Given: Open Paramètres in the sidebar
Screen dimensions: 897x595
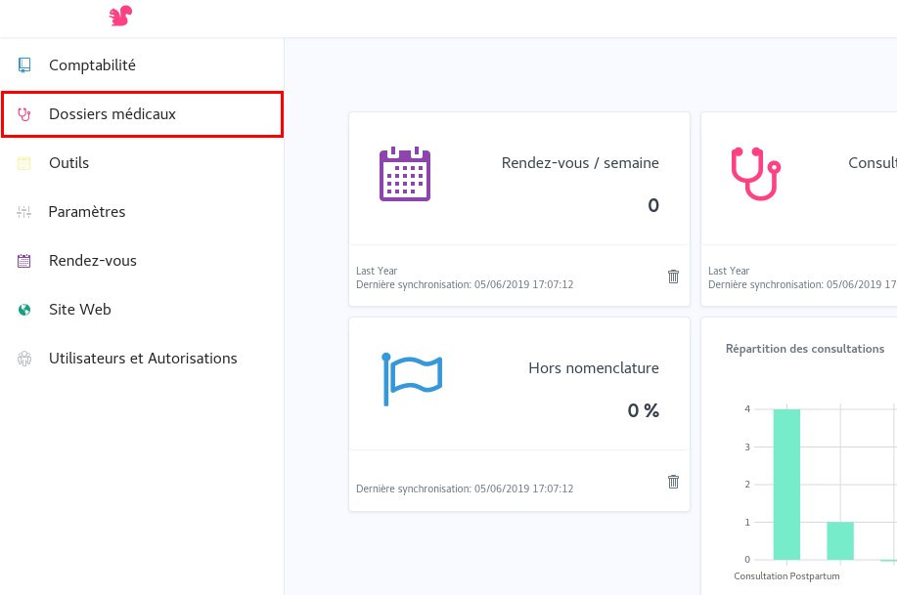Looking at the screenshot, I should [87, 212].
